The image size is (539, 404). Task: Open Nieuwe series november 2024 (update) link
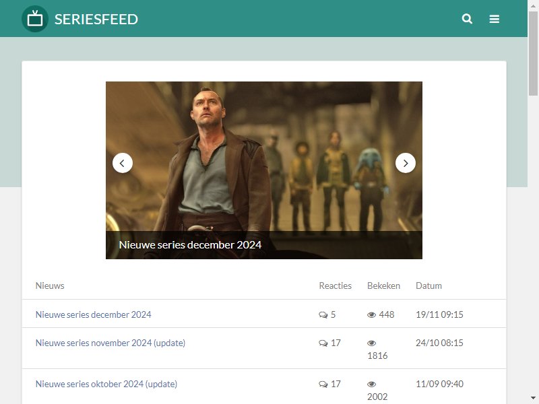pos(110,343)
